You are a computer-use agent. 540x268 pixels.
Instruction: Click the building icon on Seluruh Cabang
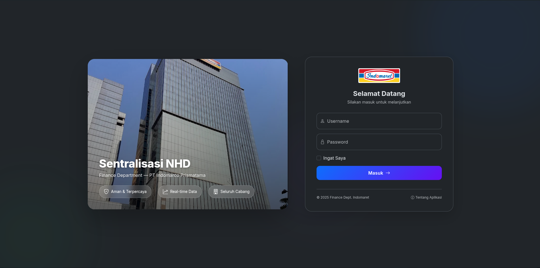(x=216, y=192)
